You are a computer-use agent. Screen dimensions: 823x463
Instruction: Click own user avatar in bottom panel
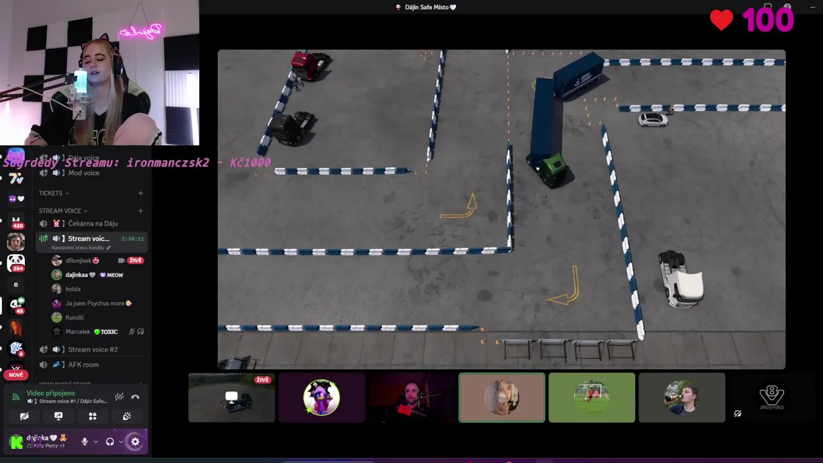[16, 442]
